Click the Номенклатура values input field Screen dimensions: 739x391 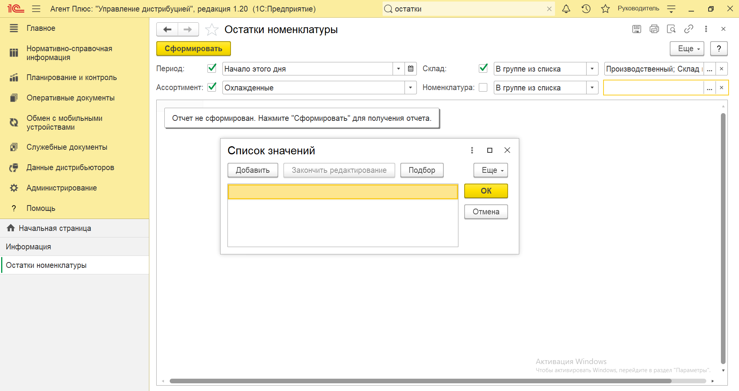(654, 88)
